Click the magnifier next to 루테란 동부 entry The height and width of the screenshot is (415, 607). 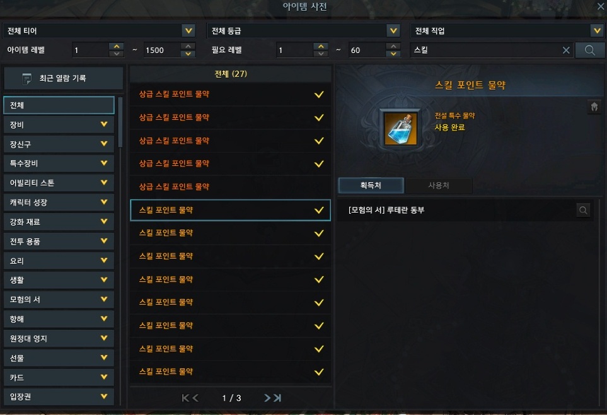click(x=583, y=211)
